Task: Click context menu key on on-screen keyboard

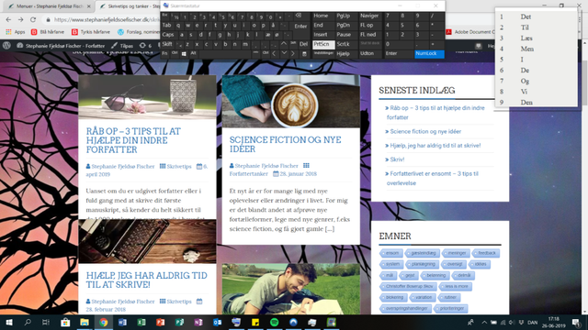Action: [304, 54]
